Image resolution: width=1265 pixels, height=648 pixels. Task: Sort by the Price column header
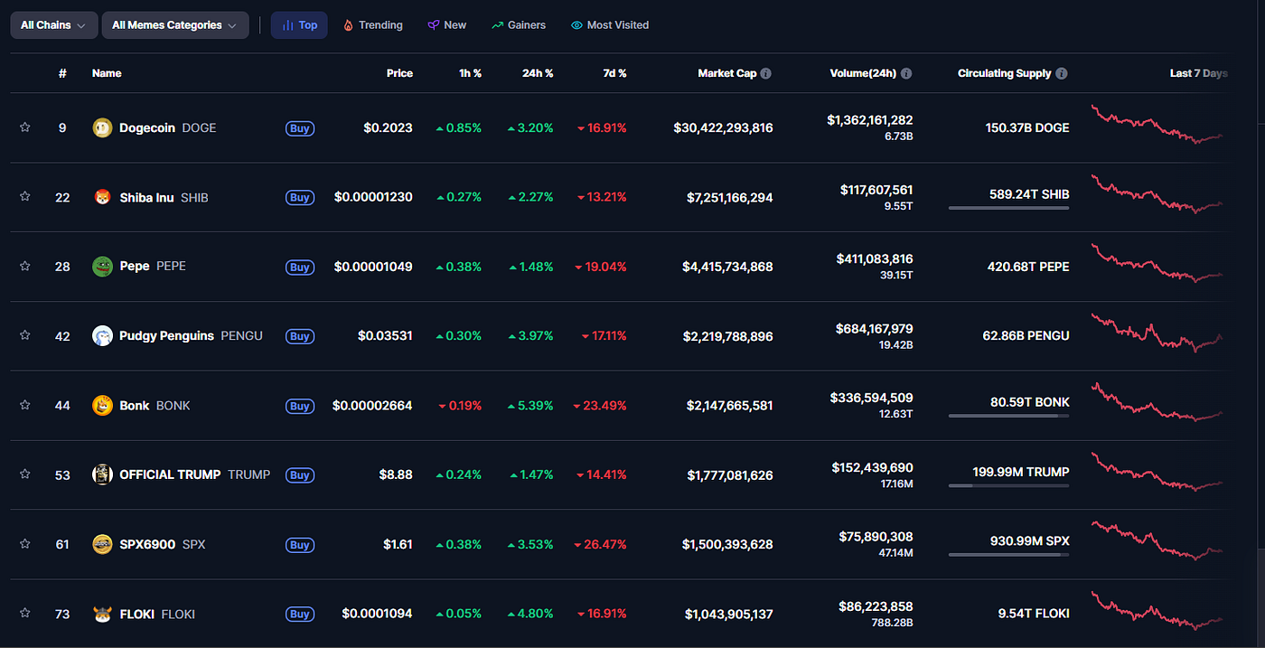399,73
